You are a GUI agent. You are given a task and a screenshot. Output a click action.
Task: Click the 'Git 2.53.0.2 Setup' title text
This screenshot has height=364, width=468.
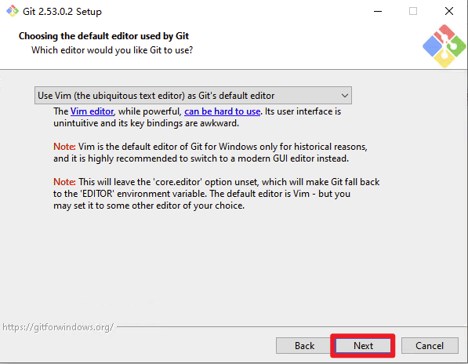click(x=62, y=12)
